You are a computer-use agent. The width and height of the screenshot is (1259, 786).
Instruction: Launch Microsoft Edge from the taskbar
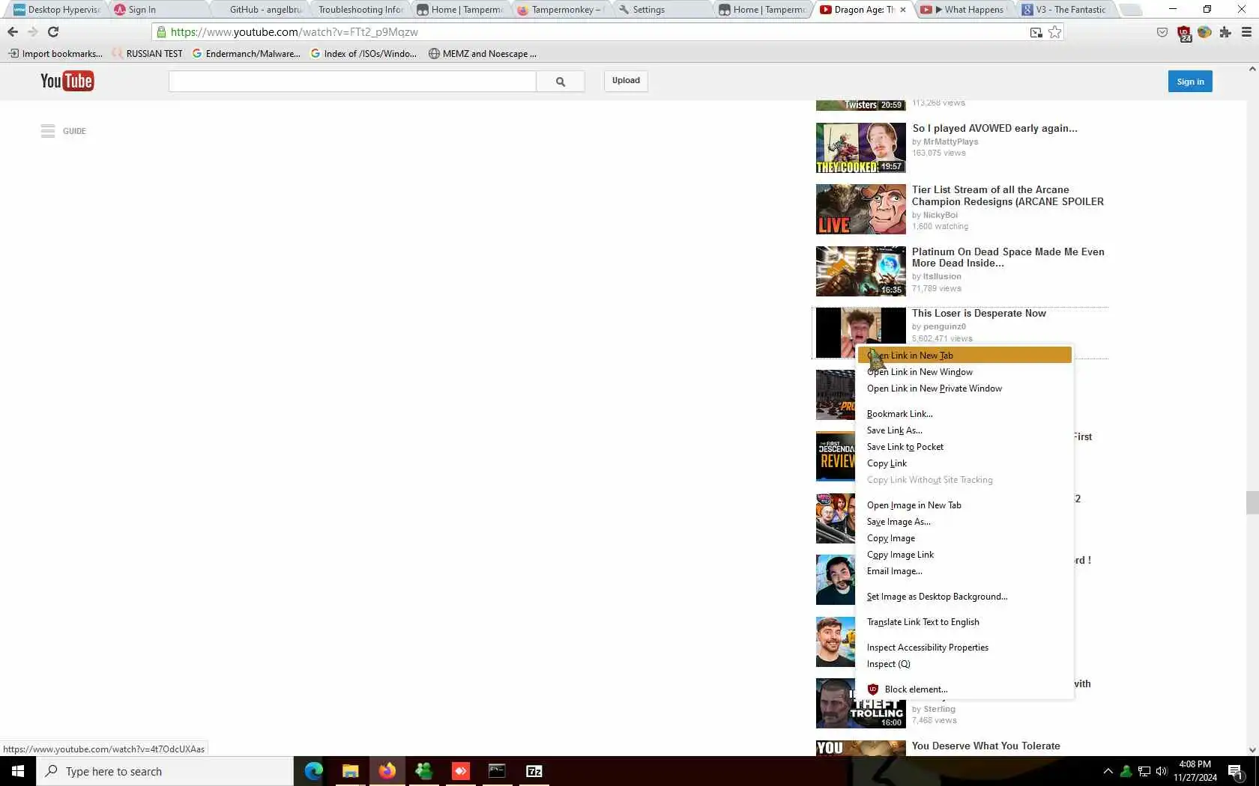[x=314, y=771]
